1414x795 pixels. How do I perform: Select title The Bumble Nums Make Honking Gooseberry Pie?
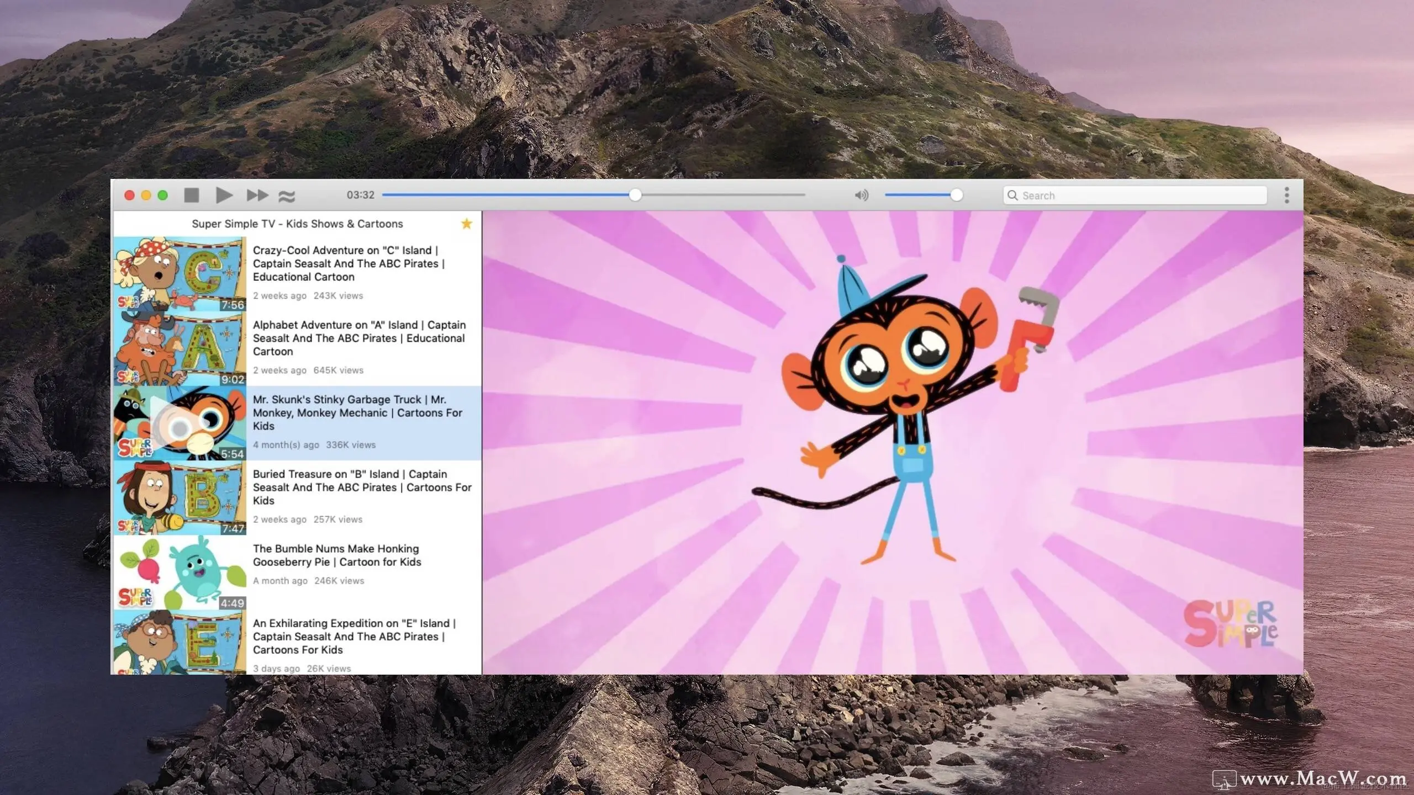337,555
